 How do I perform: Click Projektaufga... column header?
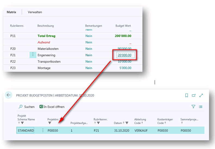tap(79, 123)
